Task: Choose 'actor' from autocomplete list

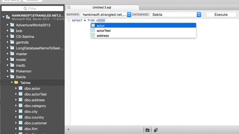Action: click(x=143, y=26)
